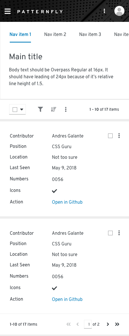Open the user avatar profile
129x336 pixels.
pos(119,11)
